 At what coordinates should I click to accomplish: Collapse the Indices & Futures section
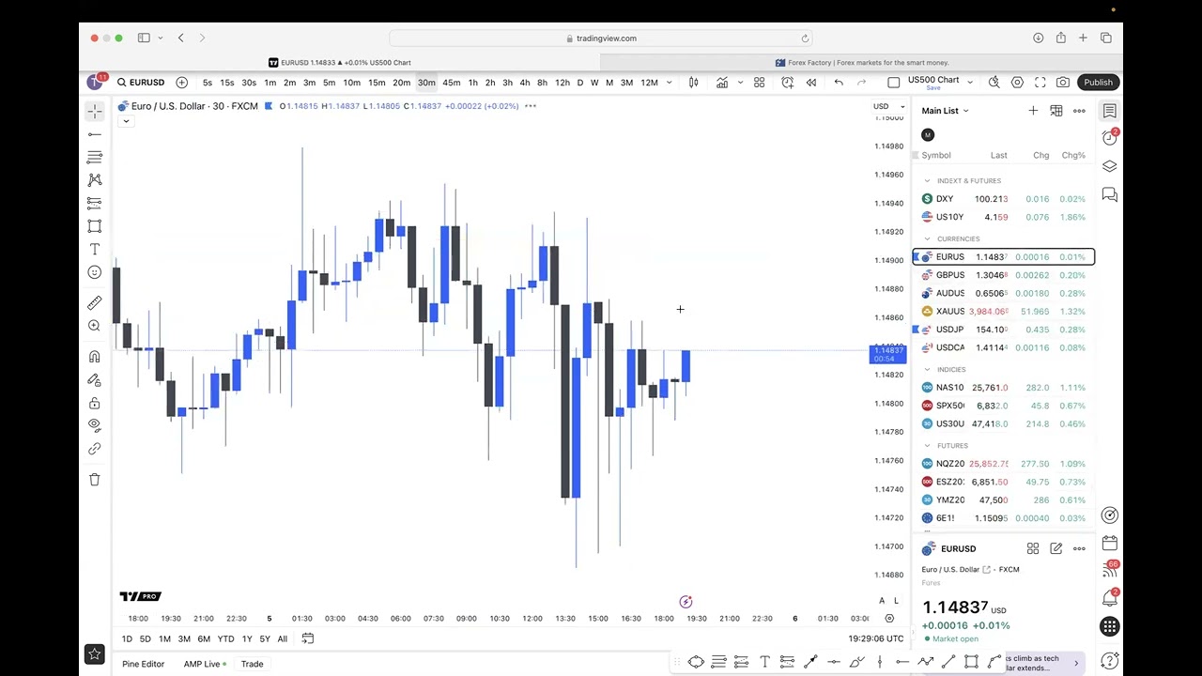pos(927,181)
